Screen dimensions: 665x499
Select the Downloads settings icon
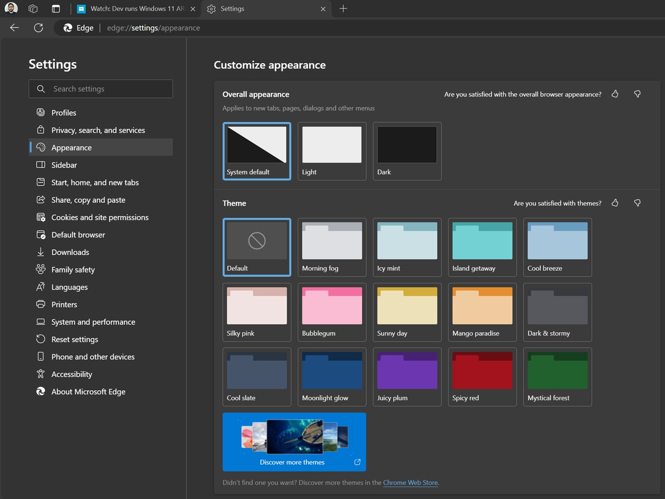tap(41, 252)
